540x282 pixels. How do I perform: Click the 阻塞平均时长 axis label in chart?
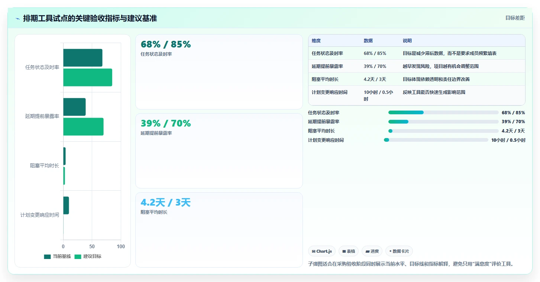45,165
